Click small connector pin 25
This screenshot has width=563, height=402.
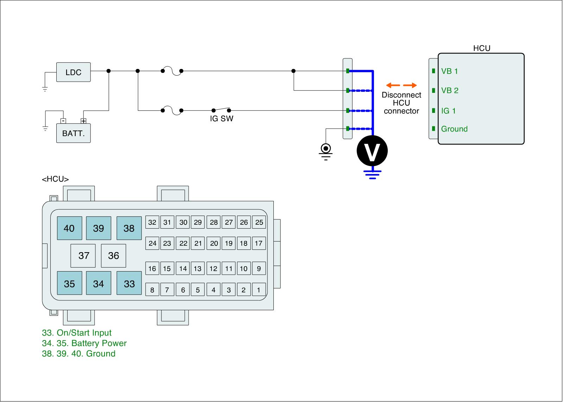259,222
